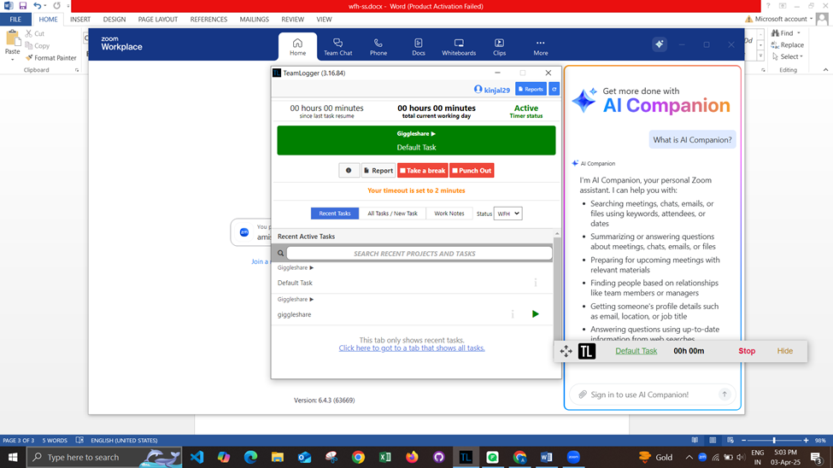Open the Phone section in Zoom
The image size is (833, 468).
coord(378,47)
